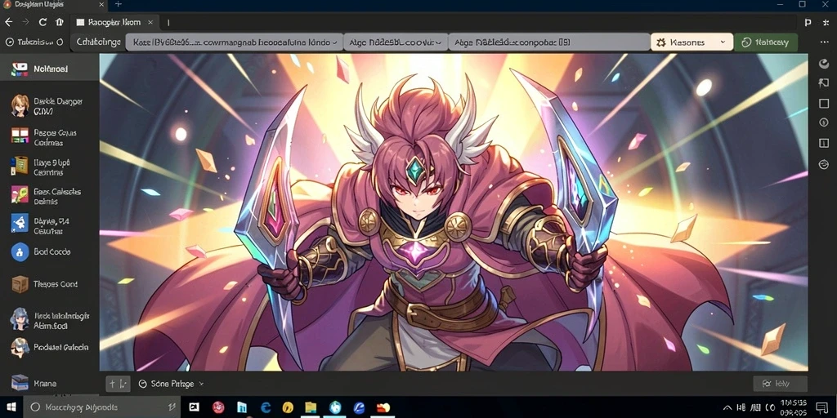Viewport: 837px width, 418px height.
Task: Open the Kasones dropdown with gear
Action: (692, 42)
